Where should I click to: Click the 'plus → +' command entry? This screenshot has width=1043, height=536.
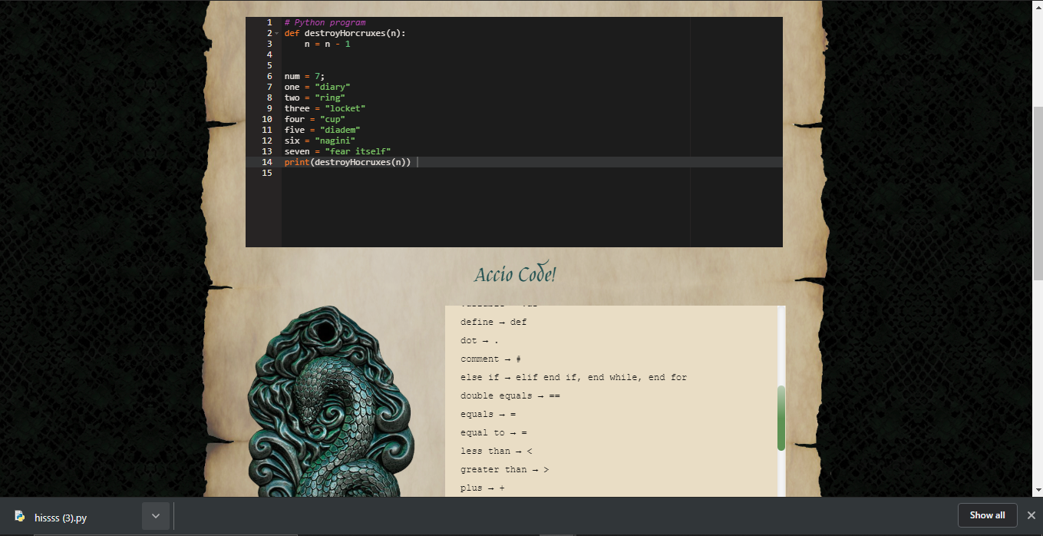point(483,488)
